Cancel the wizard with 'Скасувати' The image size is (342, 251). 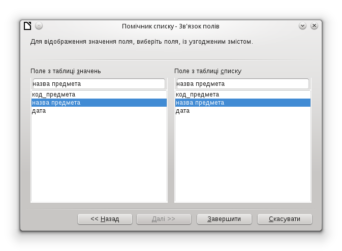click(285, 219)
